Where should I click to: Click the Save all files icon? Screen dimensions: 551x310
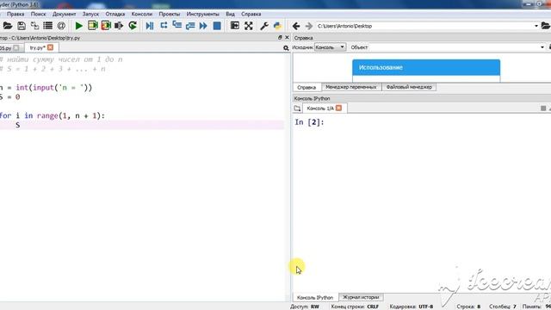34,26
